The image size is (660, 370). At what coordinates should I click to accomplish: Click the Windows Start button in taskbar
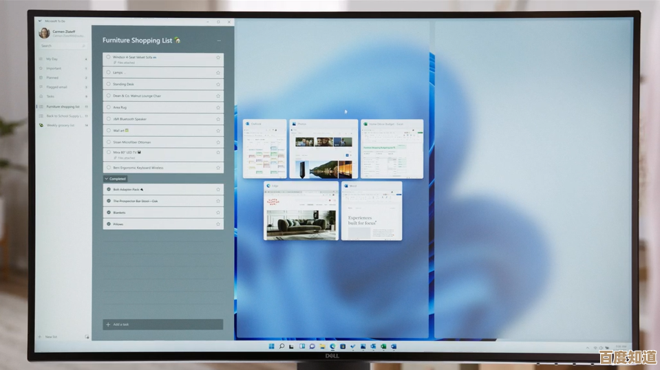270,347
